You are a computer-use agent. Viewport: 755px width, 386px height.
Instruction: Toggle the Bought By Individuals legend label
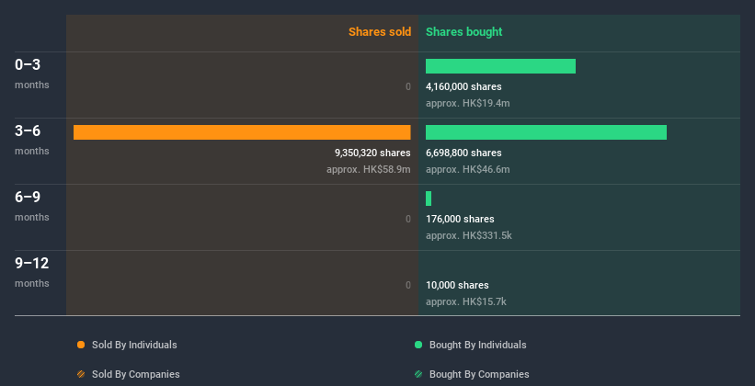[x=477, y=345]
